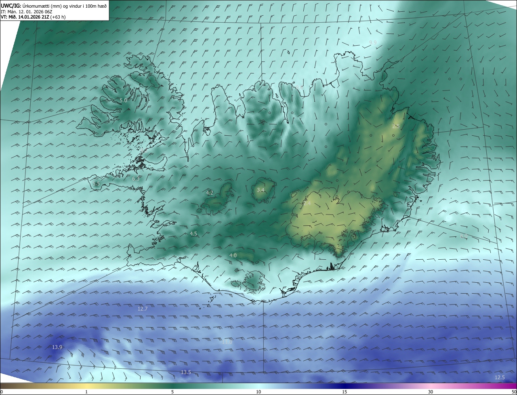Image resolution: width=517 pixels, height=395 pixels.
Task: Click the color scale tick labeled 50
Action: (514, 392)
